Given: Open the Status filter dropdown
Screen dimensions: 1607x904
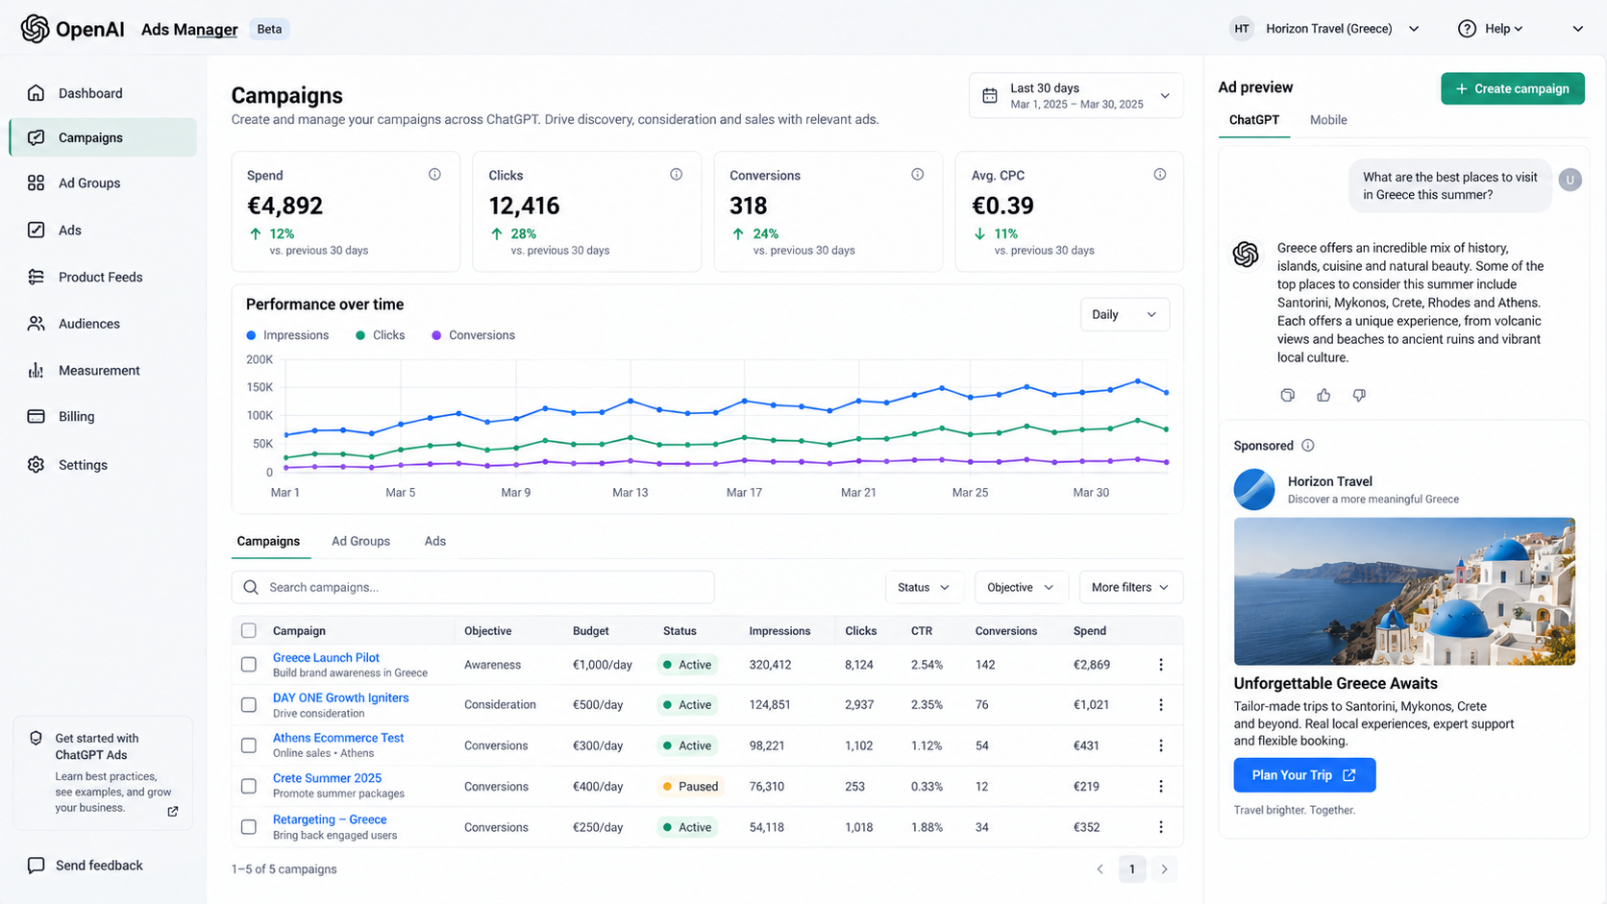Looking at the screenshot, I should click(x=924, y=587).
